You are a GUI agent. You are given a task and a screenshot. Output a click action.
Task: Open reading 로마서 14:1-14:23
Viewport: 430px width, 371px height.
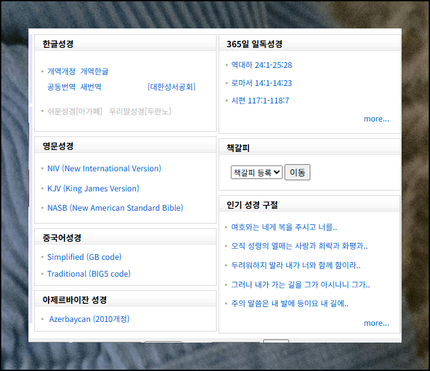pos(262,83)
